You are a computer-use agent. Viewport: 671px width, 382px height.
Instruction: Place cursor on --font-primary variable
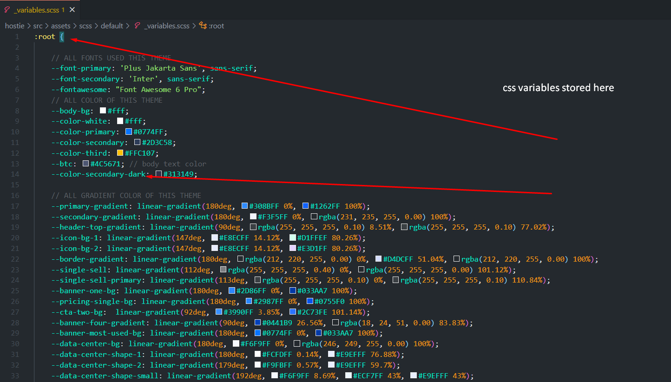[81, 68]
